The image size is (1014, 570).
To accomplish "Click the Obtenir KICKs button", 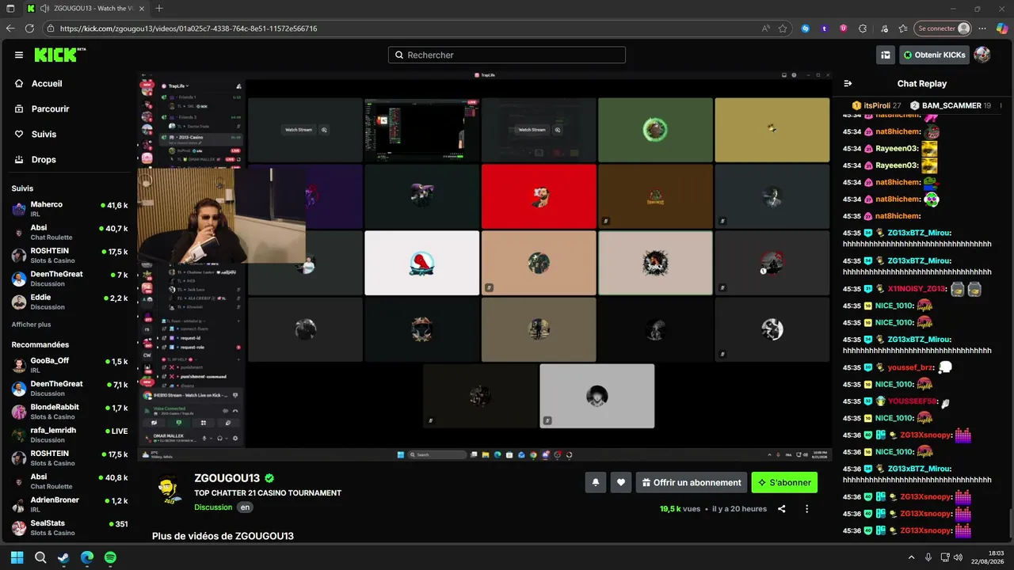I will point(934,55).
